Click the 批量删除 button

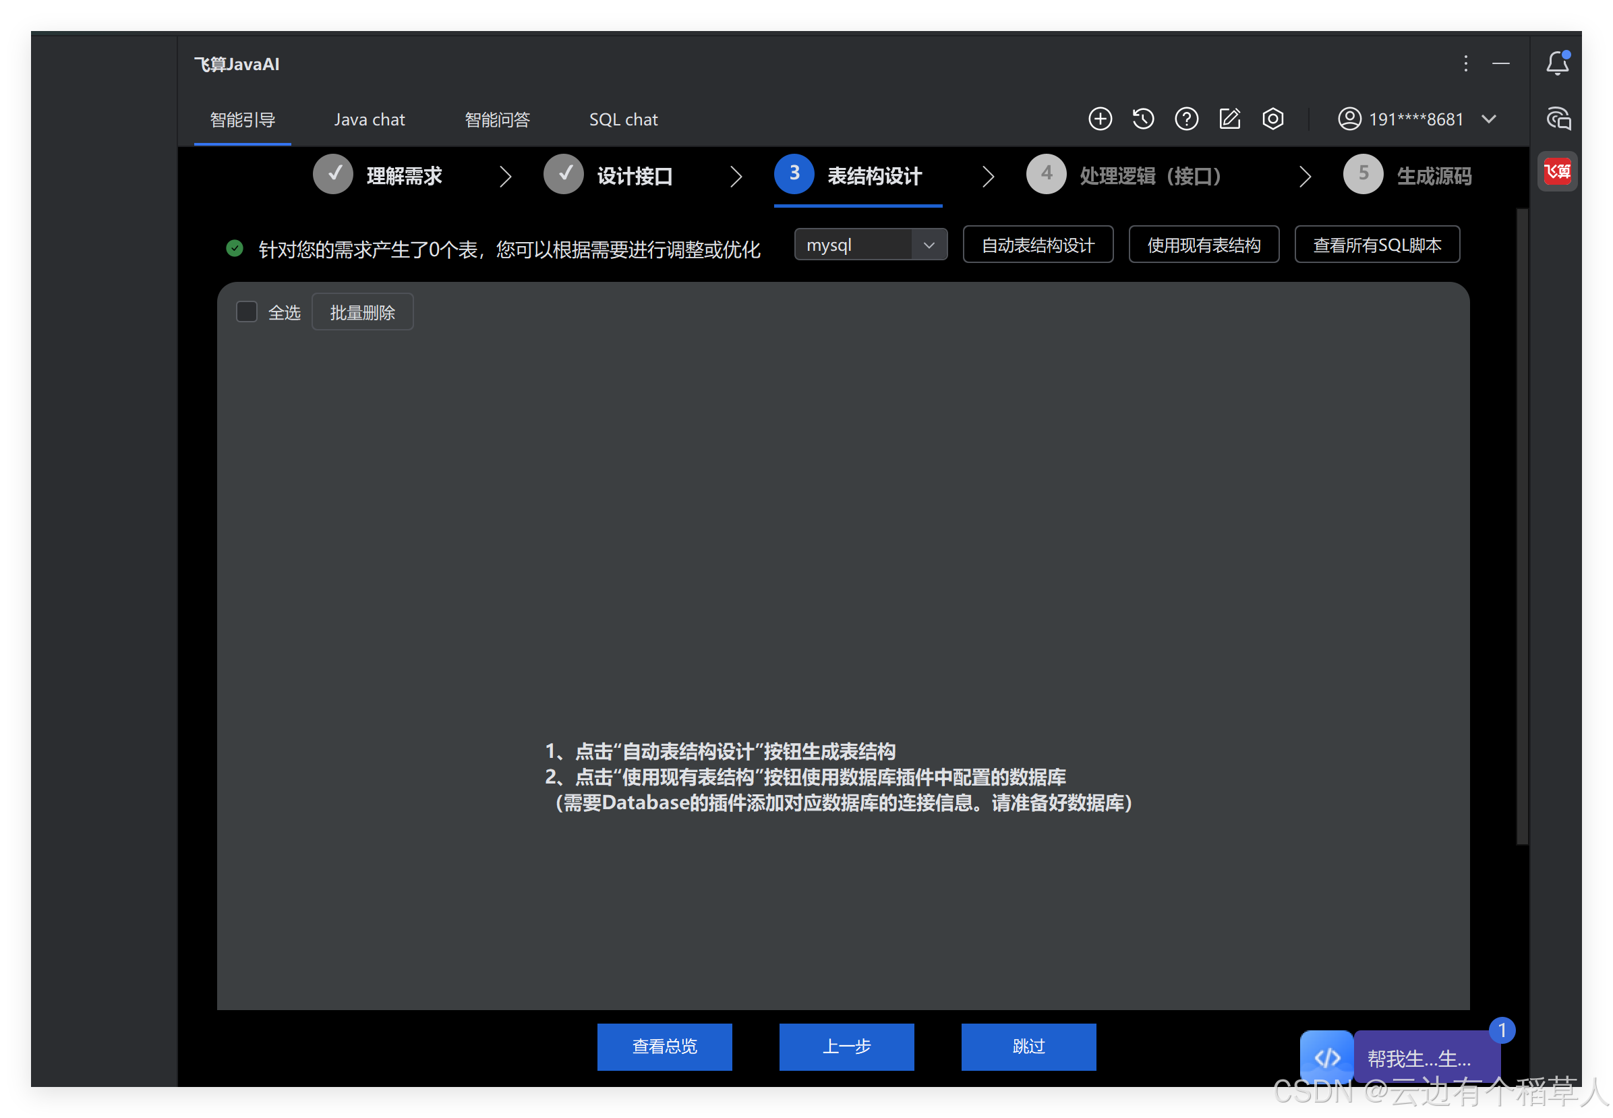click(362, 312)
